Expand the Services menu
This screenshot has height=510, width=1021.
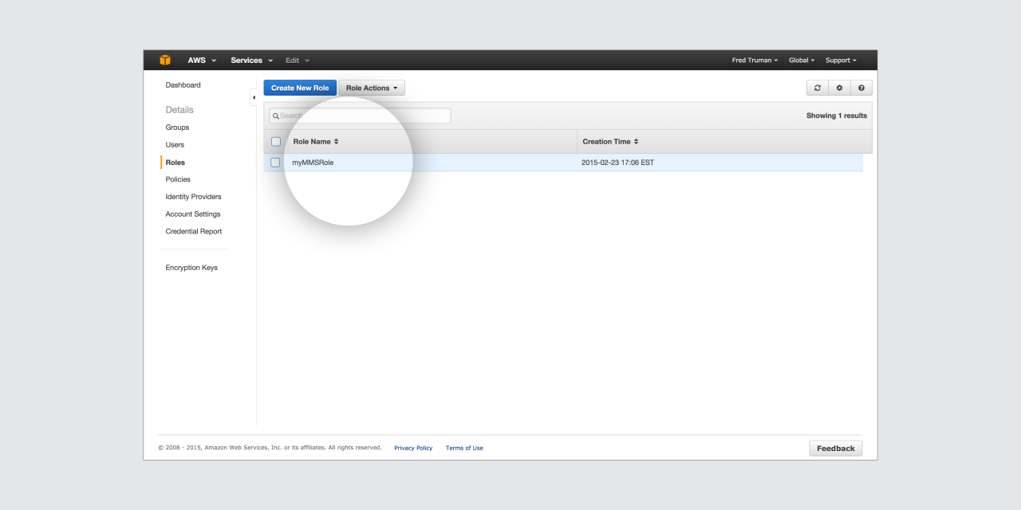[x=251, y=61]
